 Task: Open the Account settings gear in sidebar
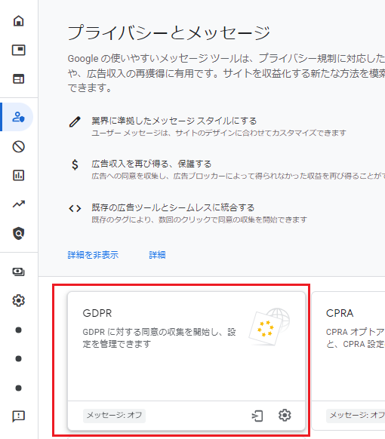(18, 300)
